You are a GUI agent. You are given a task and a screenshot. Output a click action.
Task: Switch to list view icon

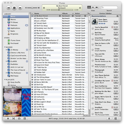tap(89, 7)
